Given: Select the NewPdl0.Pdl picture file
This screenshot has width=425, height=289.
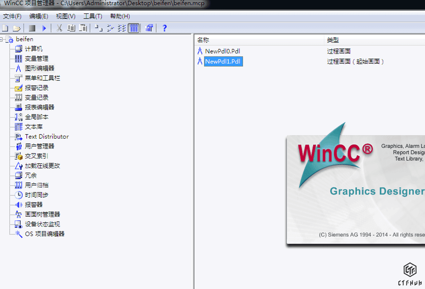Looking at the screenshot, I should (223, 51).
